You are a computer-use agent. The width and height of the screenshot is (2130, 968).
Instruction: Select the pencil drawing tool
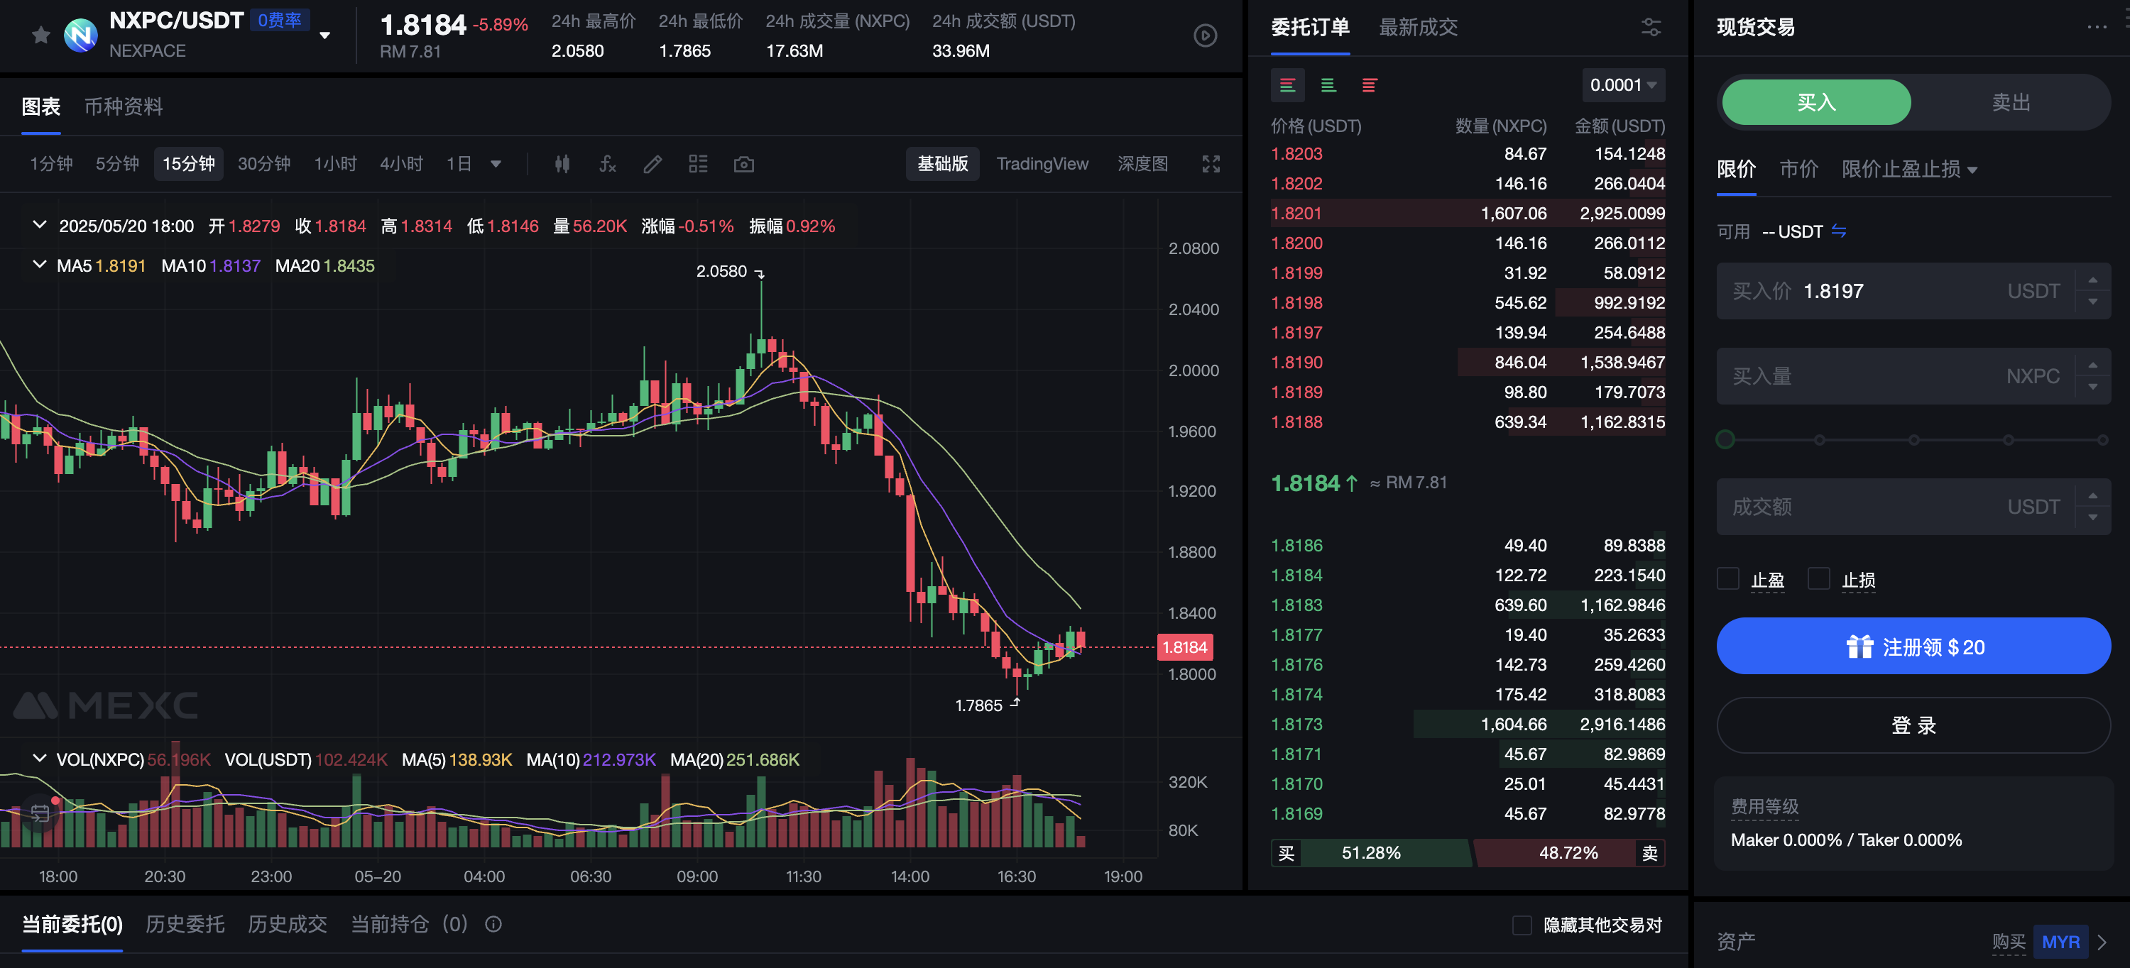tap(652, 164)
